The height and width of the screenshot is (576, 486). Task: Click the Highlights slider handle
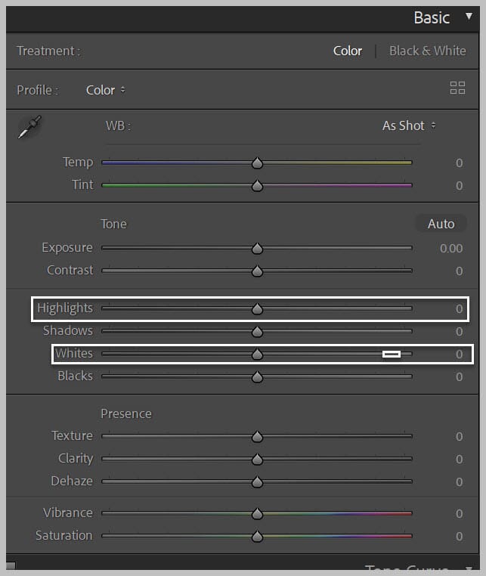pos(257,308)
